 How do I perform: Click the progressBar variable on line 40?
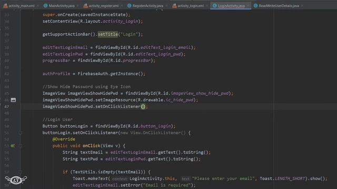tap(56, 61)
